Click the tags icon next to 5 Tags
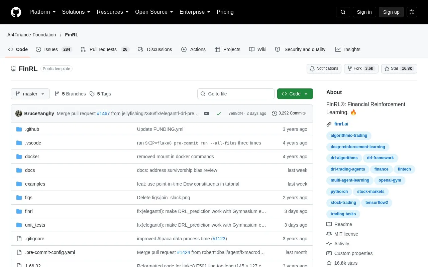 92,94
